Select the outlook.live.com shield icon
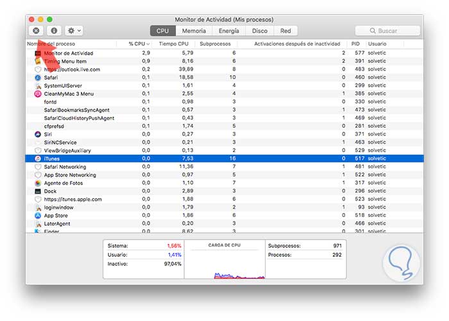This screenshot has height=321, width=449. point(38,69)
